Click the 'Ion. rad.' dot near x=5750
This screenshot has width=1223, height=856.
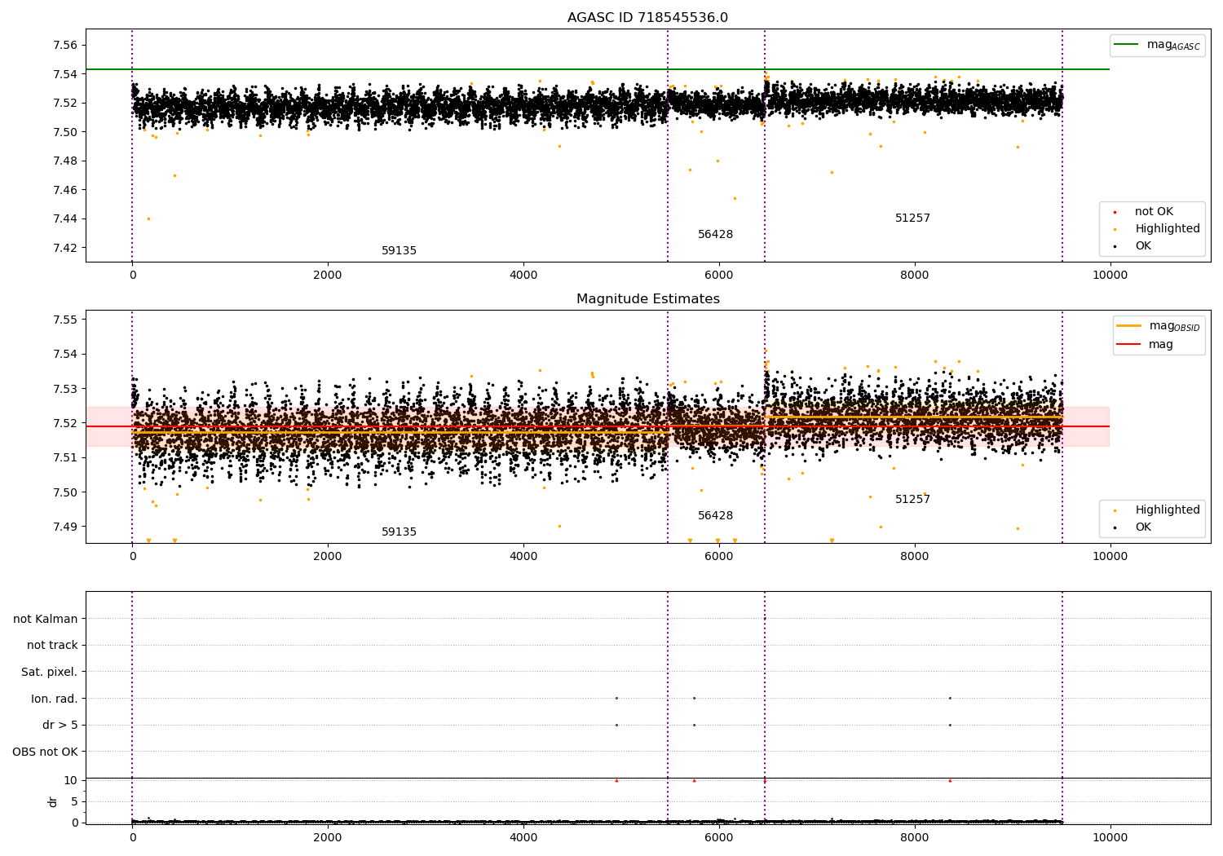(694, 699)
